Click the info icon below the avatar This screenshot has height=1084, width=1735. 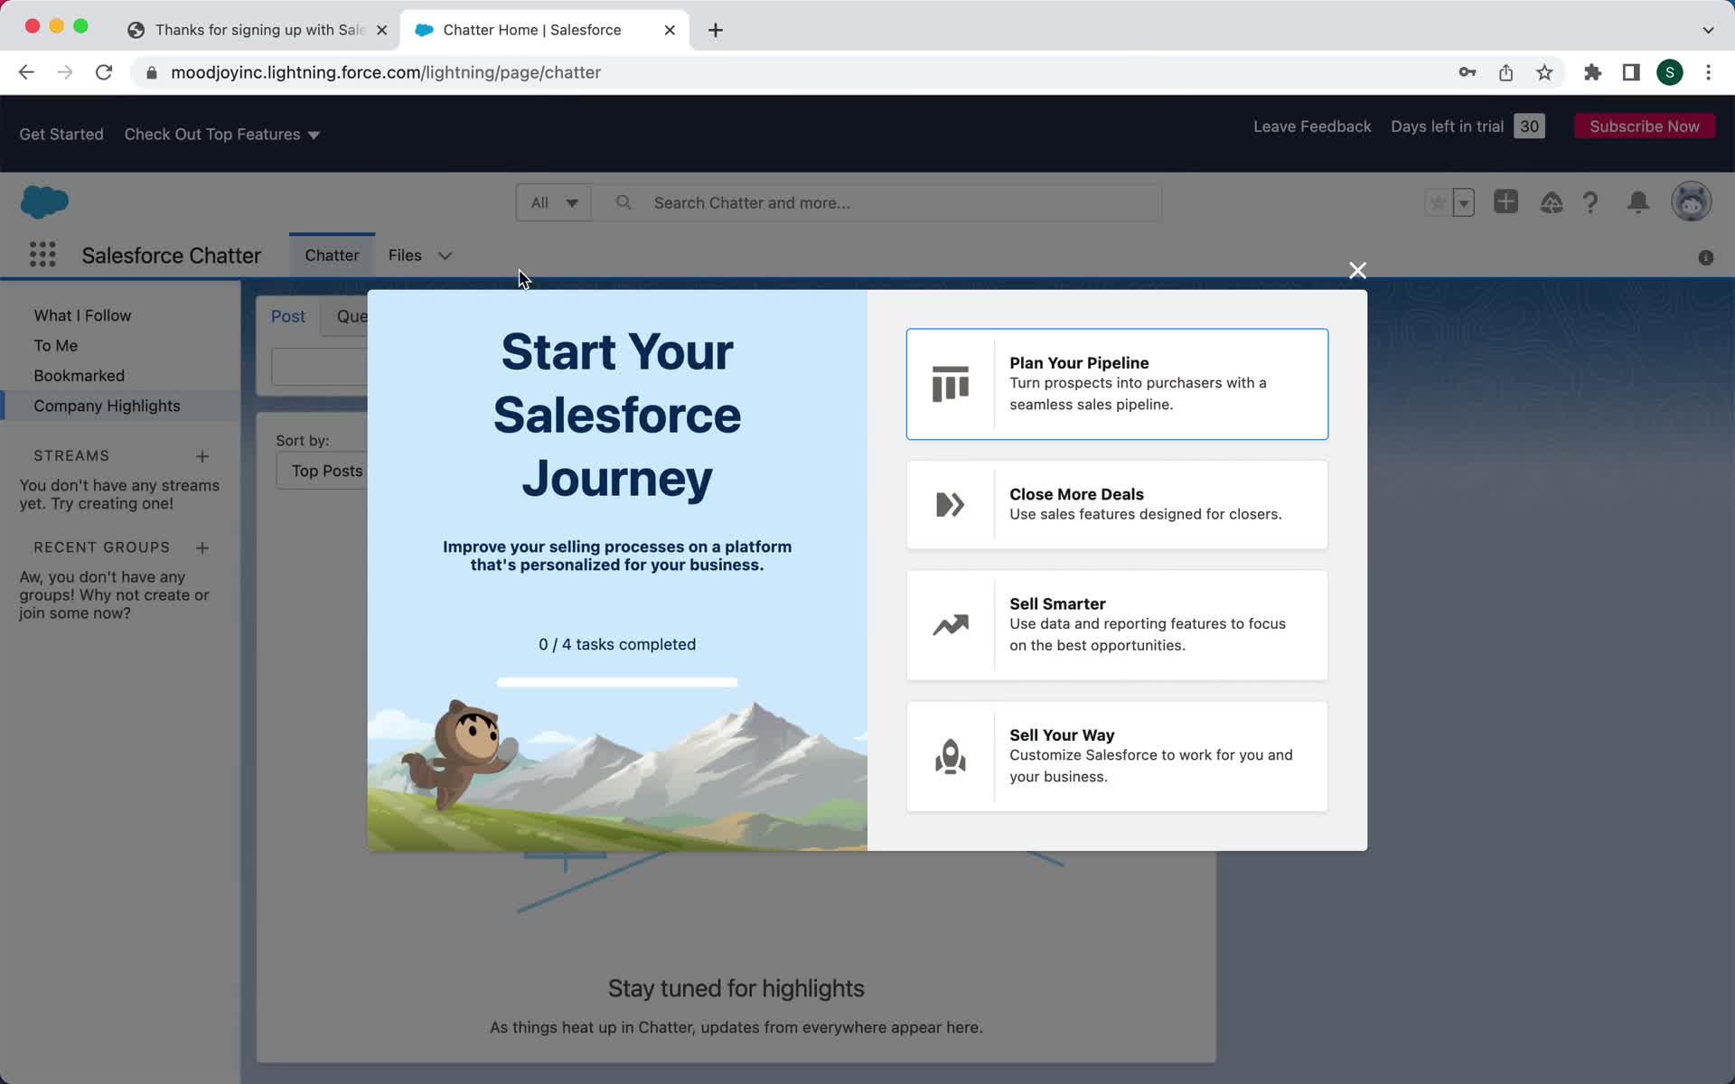1706,257
